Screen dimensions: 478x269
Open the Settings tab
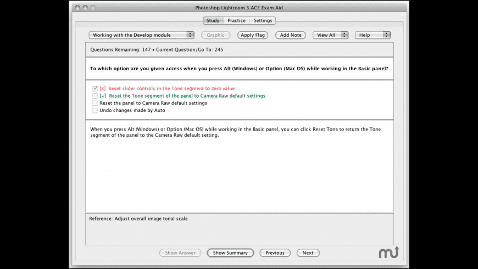coord(263,20)
